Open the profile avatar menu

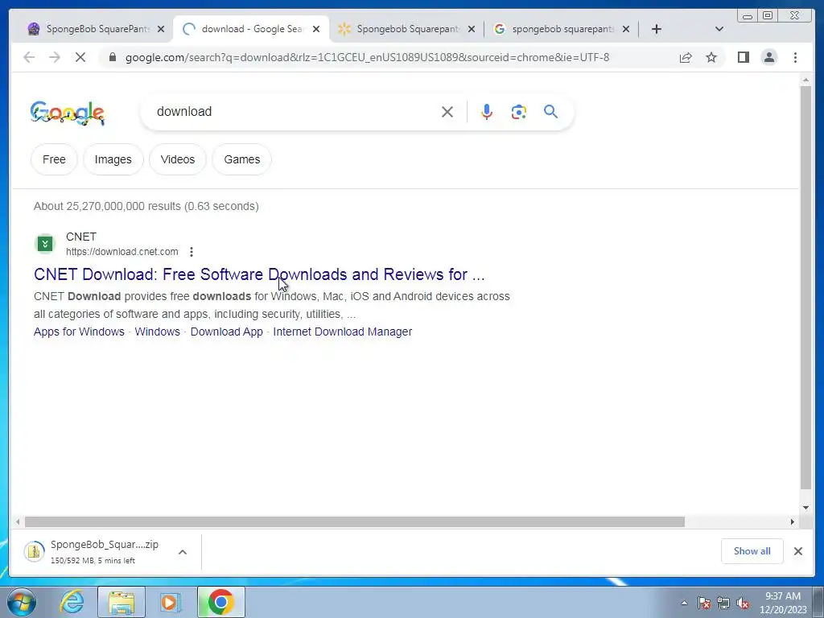coord(768,57)
